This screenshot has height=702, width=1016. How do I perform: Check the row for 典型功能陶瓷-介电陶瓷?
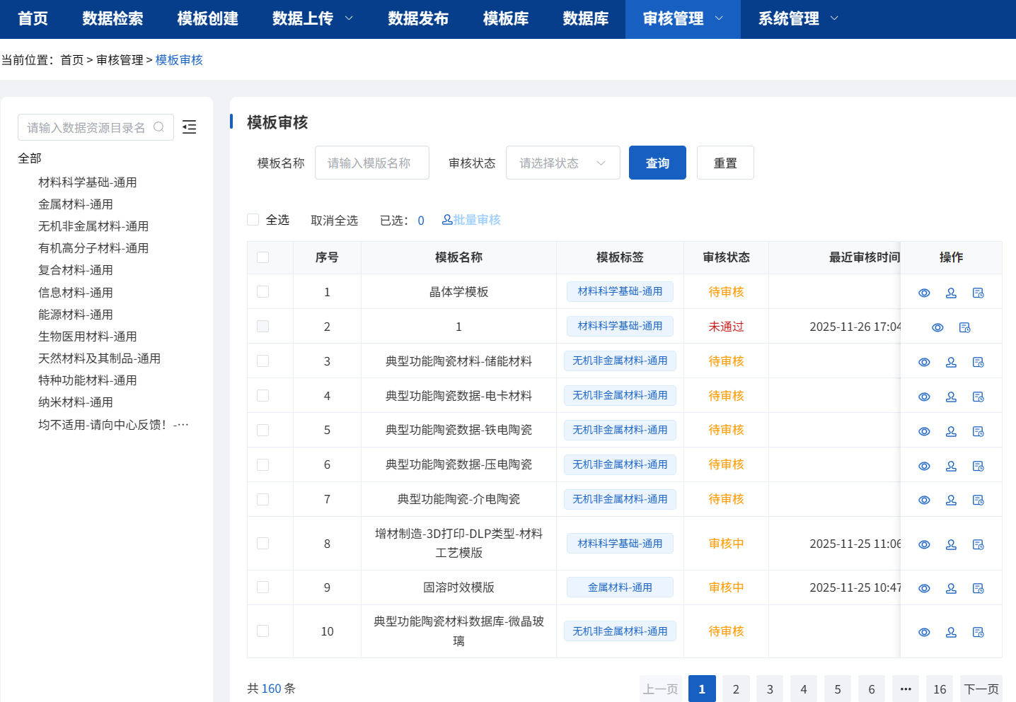coord(262,499)
